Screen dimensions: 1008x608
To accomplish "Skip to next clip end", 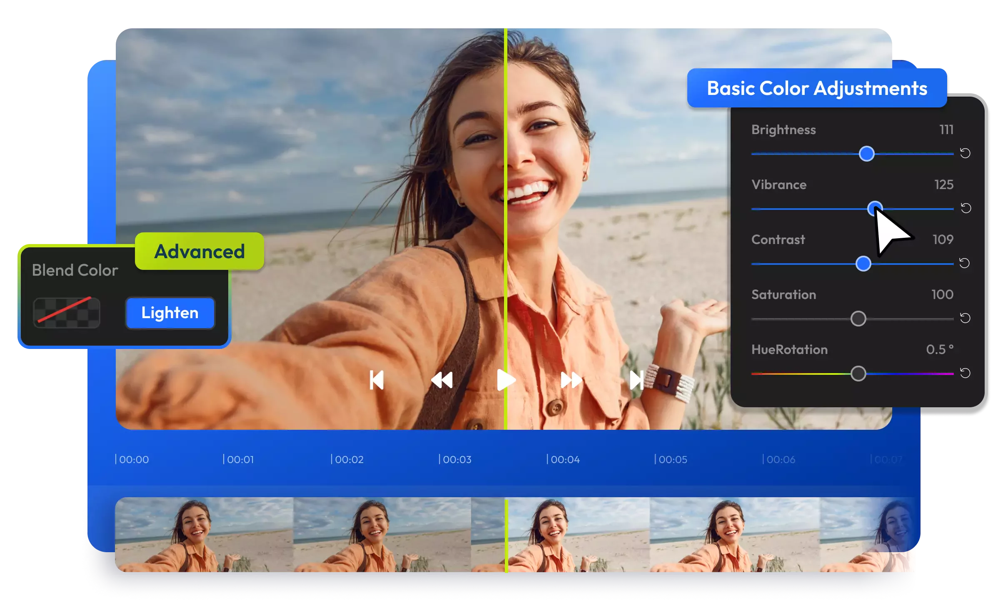I will [x=636, y=380].
